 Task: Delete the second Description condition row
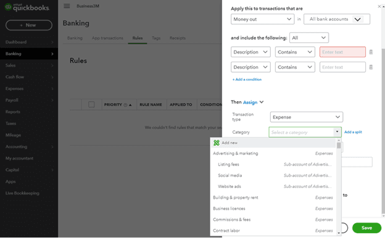pyautogui.click(x=371, y=67)
